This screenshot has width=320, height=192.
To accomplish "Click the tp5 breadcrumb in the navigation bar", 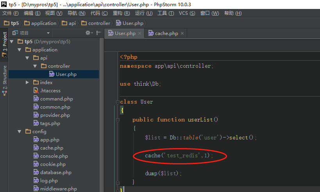I will click(x=12, y=23).
